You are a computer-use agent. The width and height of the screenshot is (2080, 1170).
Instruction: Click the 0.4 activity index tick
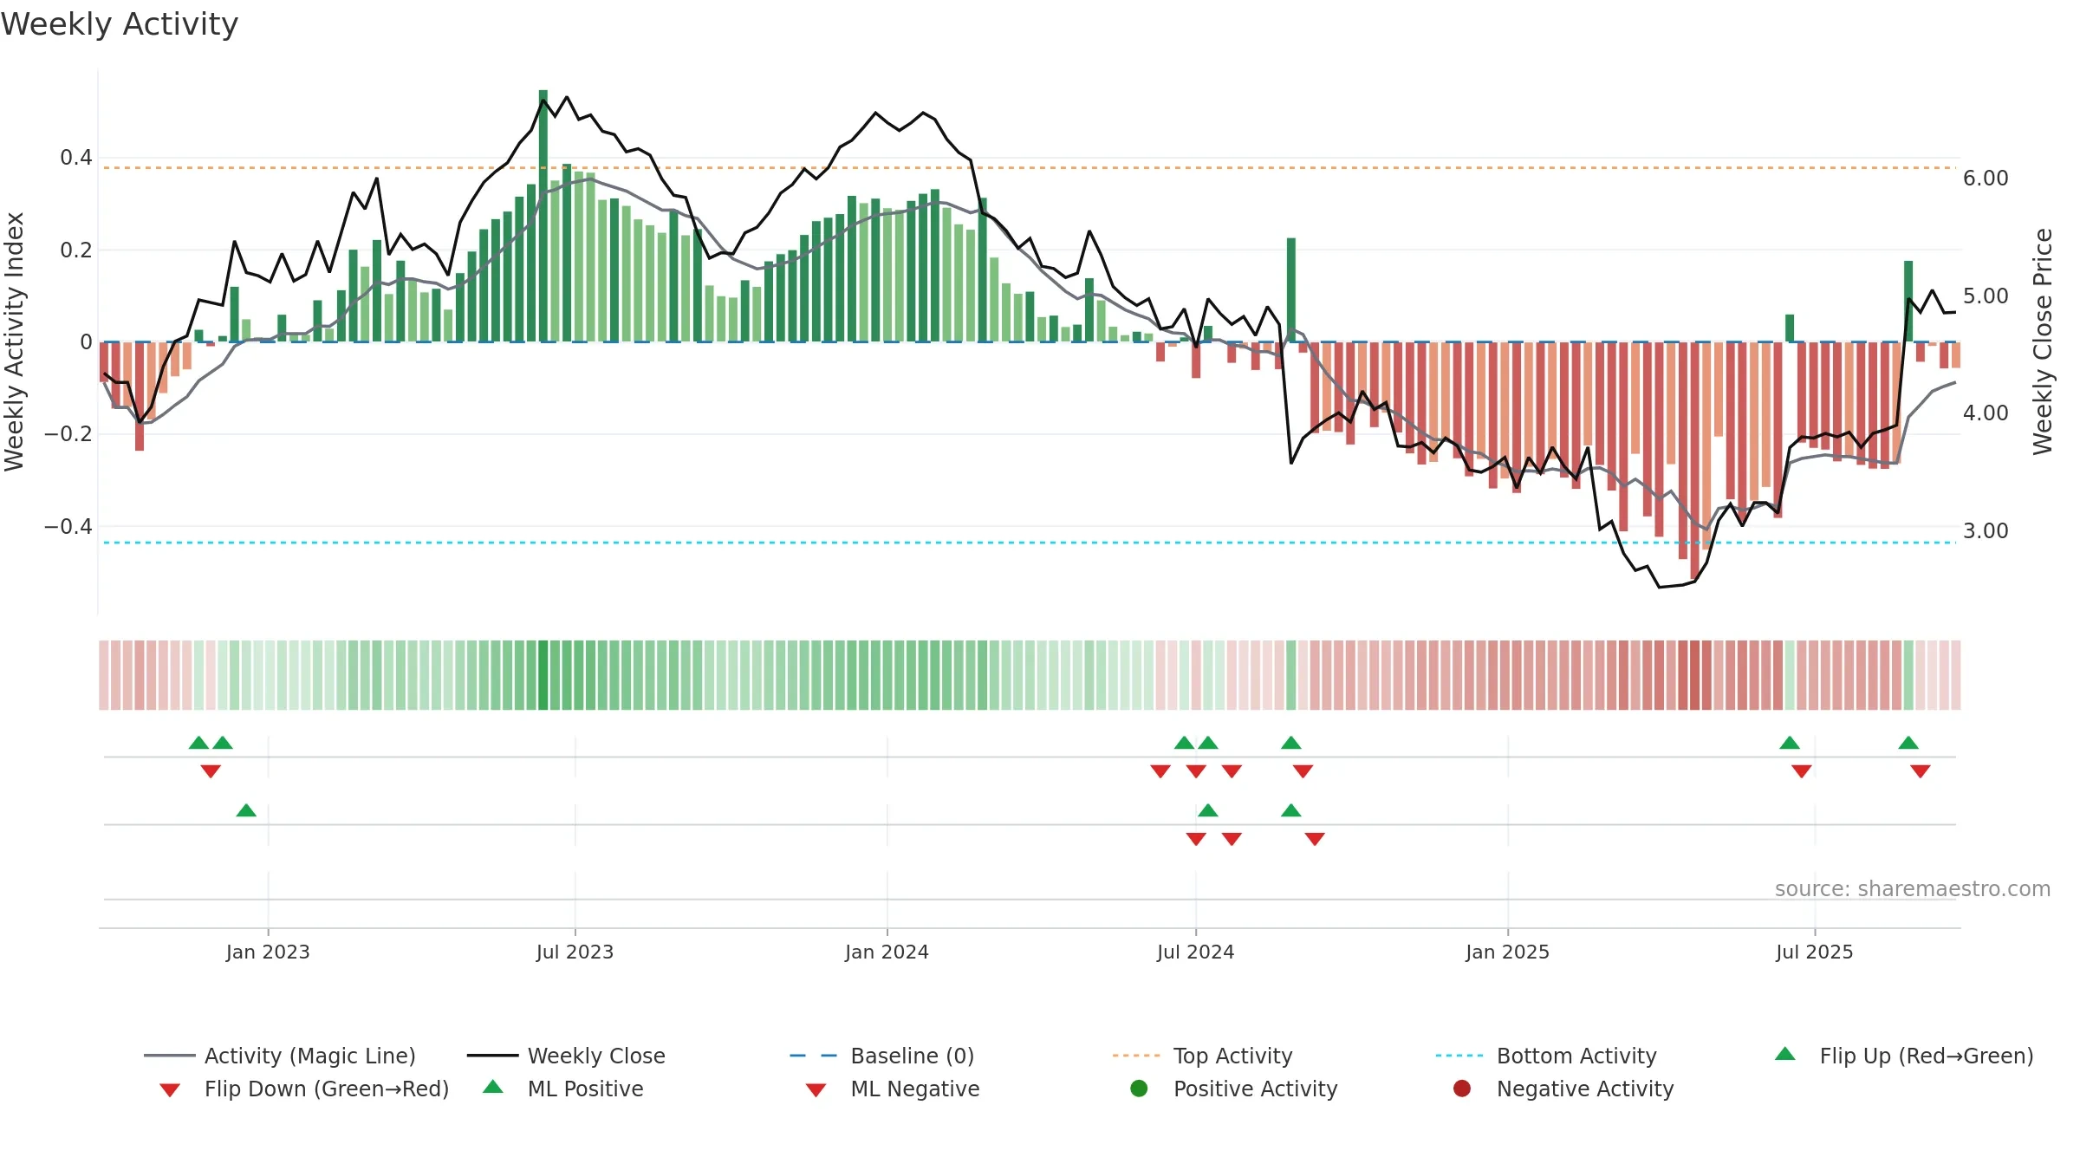76,158
